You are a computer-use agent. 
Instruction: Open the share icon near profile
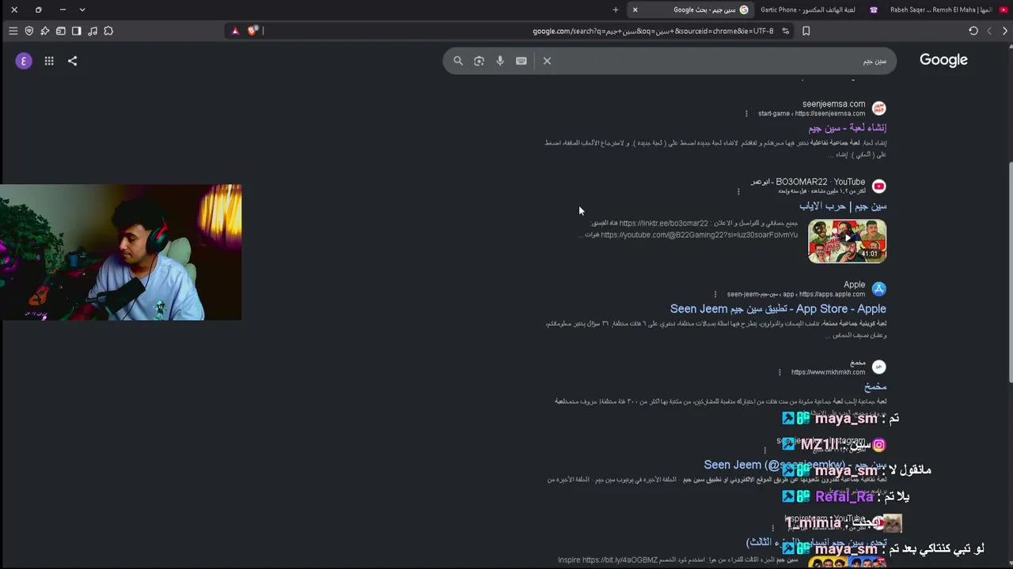(72, 61)
